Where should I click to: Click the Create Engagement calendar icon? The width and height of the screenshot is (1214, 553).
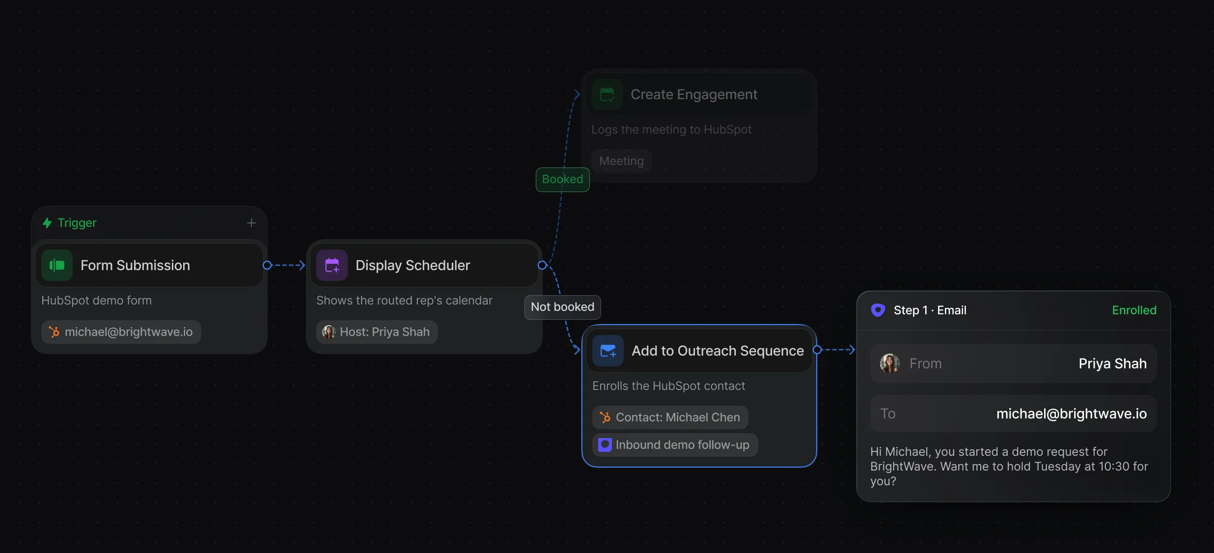click(607, 94)
